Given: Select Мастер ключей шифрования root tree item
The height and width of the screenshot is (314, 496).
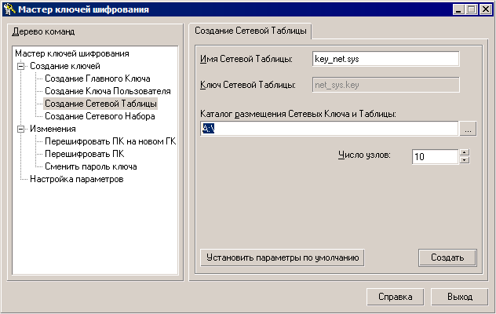Looking at the screenshot, I should 72,53.
